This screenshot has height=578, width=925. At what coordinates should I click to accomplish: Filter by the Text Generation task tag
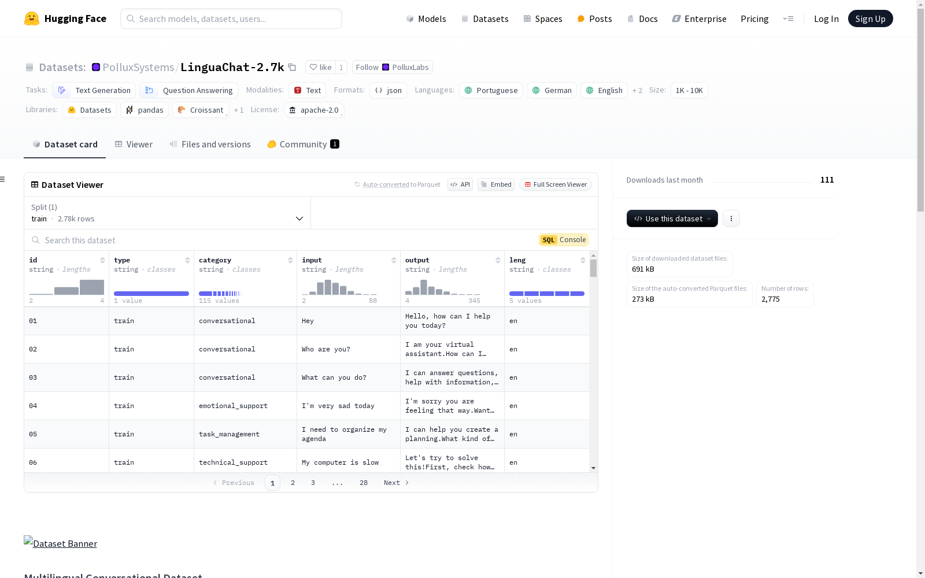coord(94,90)
